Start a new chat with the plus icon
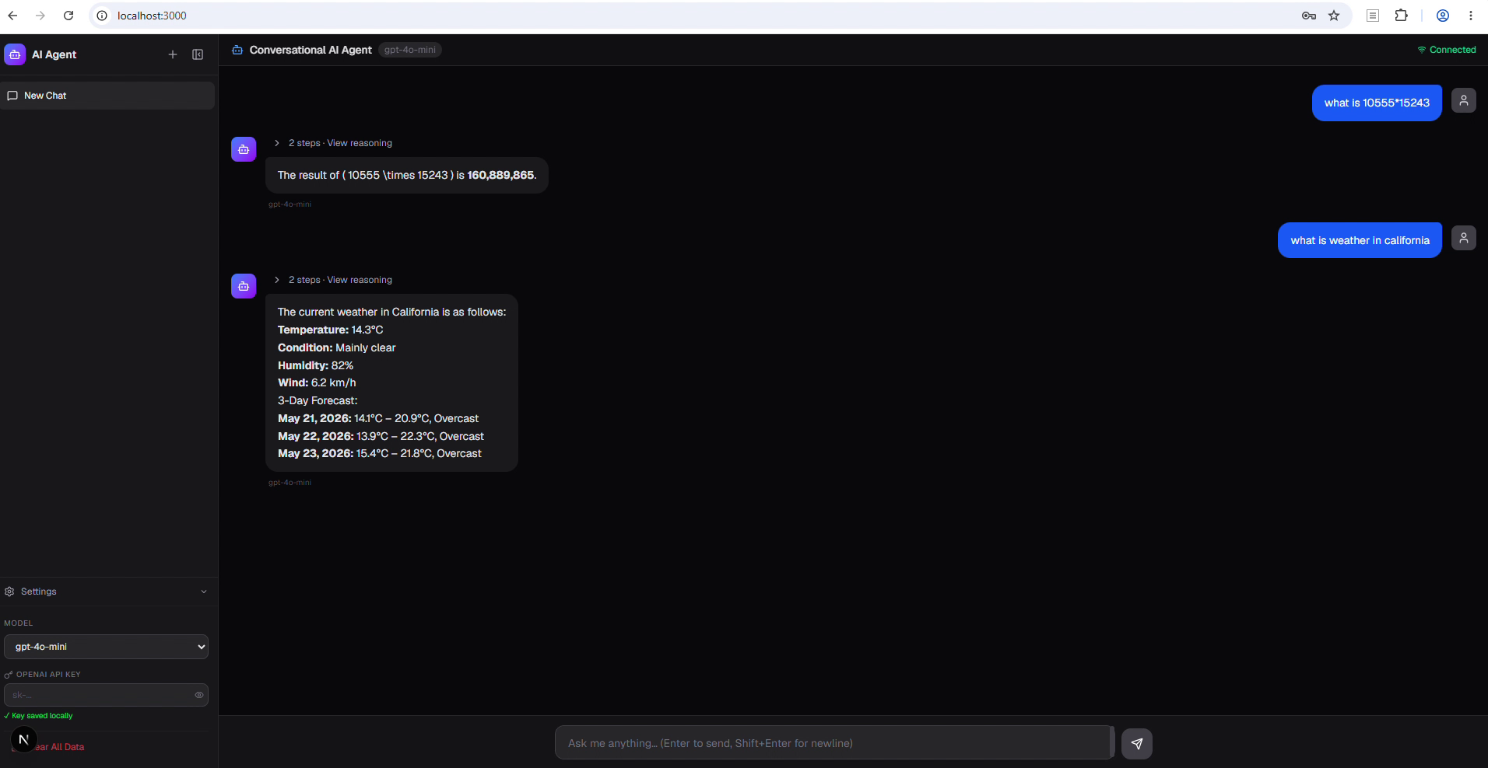 (x=173, y=54)
